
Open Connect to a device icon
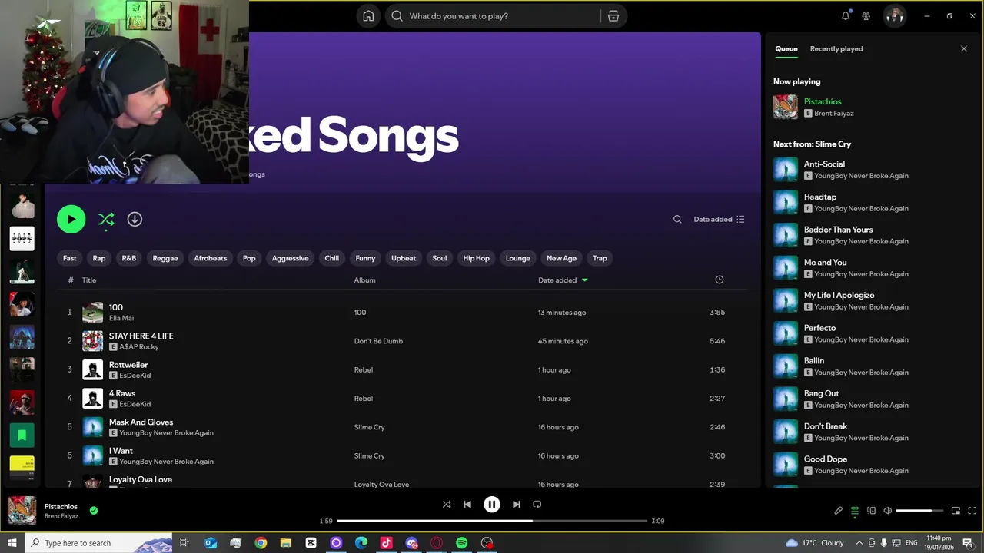point(871,511)
